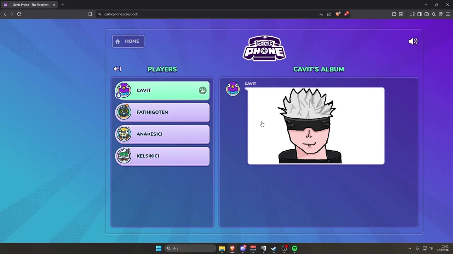This screenshot has width=453, height=254.
Task: Select player CAVIT in the players list
Action: click(x=162, y=91)
